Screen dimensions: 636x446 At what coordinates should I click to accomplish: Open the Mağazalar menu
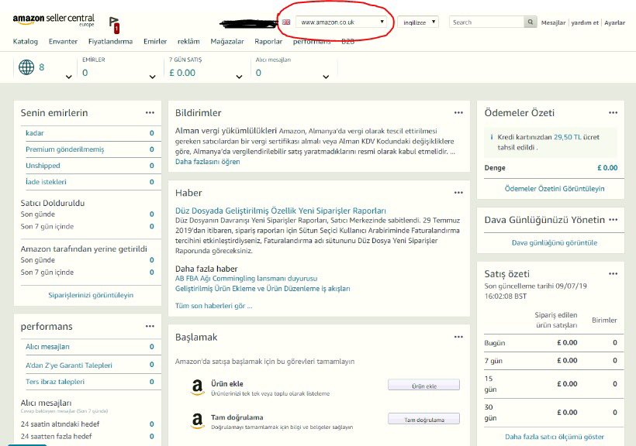[x=227, y=41]
